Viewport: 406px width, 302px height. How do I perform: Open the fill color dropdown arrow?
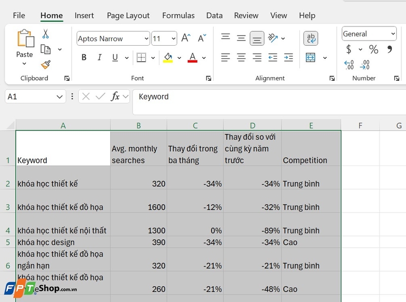click(x=179, y=58)
